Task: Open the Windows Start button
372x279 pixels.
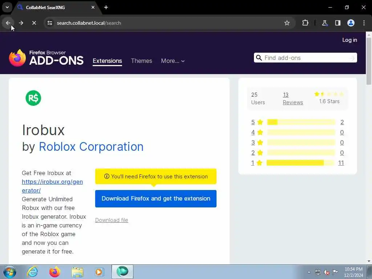Action: 10,272
